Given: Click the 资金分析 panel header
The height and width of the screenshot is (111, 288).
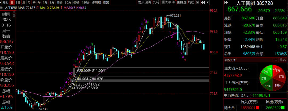Looking at the screenshot, I should pyautogui.click(x=230, y=60).
